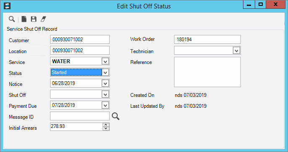
Task: Click the Notice date 06/28/2019
Action: (x=63, y=83)
